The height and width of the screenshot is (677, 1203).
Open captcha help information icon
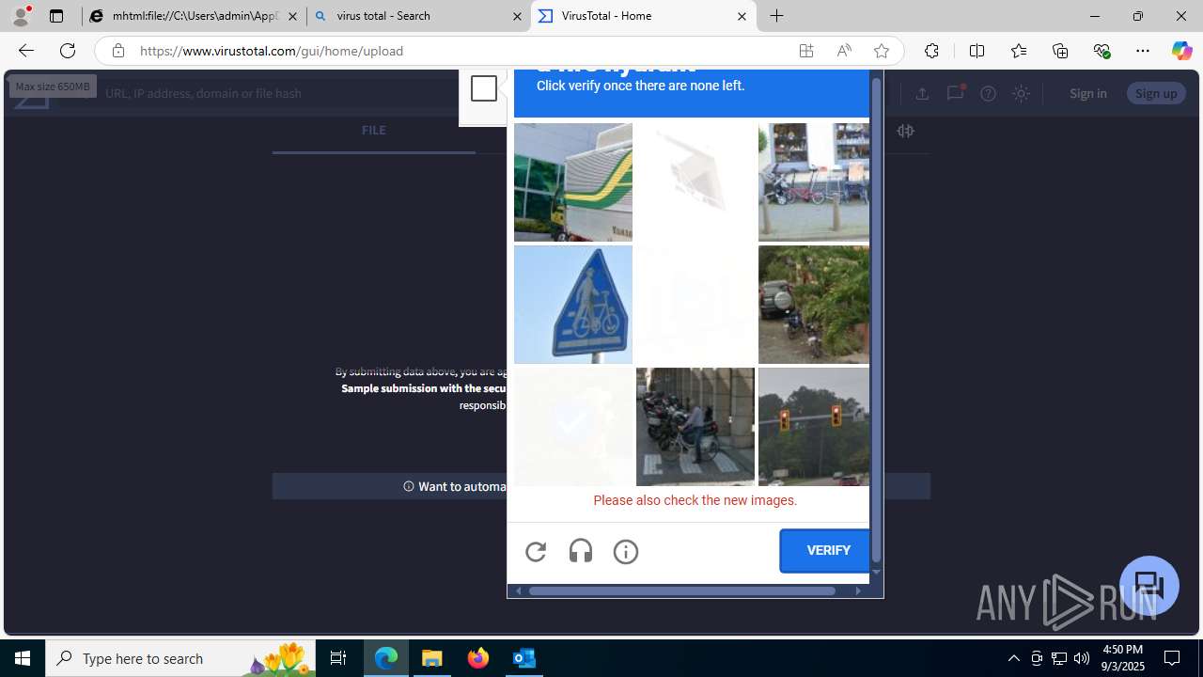(x=626, y=552)
